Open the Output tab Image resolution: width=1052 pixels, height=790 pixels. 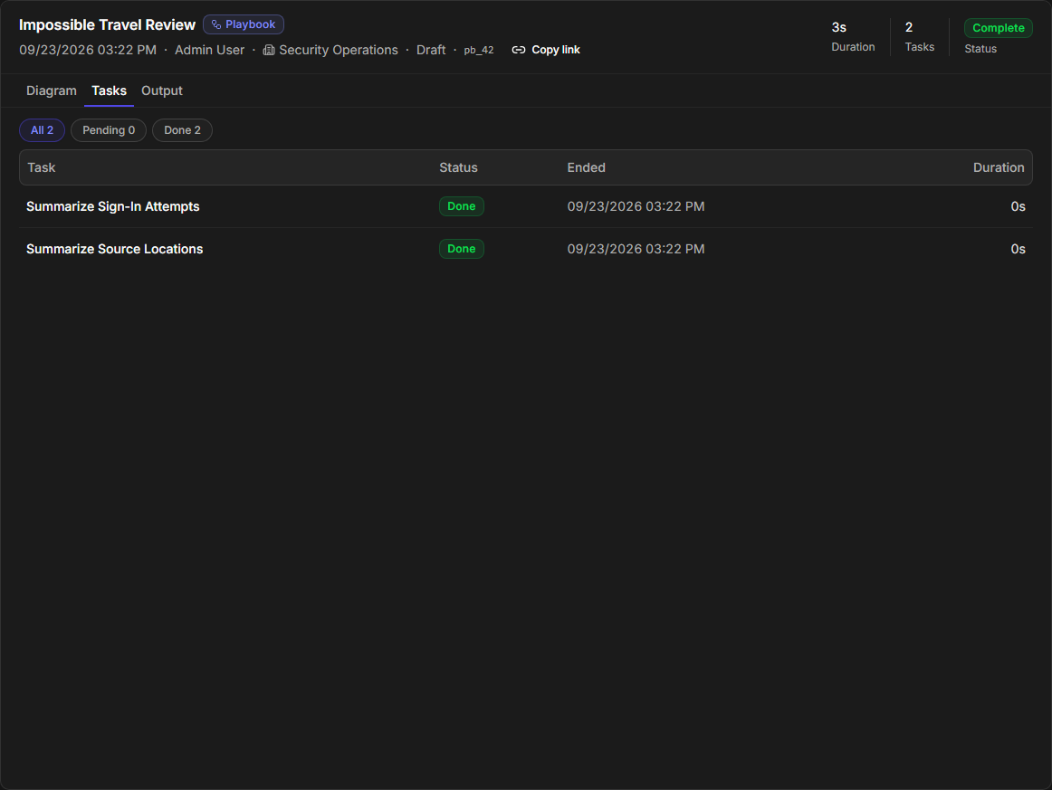[x=162, y=90]
